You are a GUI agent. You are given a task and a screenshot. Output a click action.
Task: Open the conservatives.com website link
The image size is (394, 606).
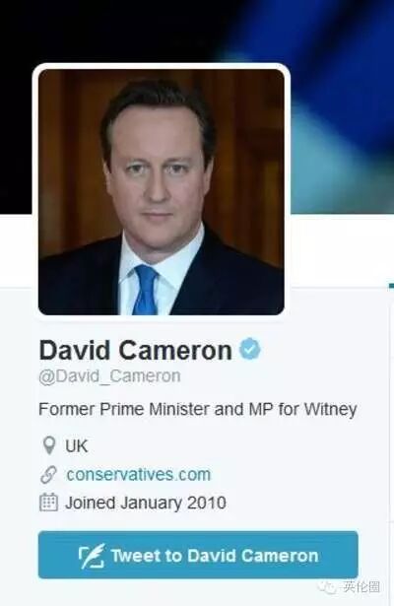click(139, 475)
